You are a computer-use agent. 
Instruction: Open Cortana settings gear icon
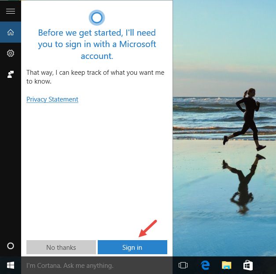click(11, 53)
